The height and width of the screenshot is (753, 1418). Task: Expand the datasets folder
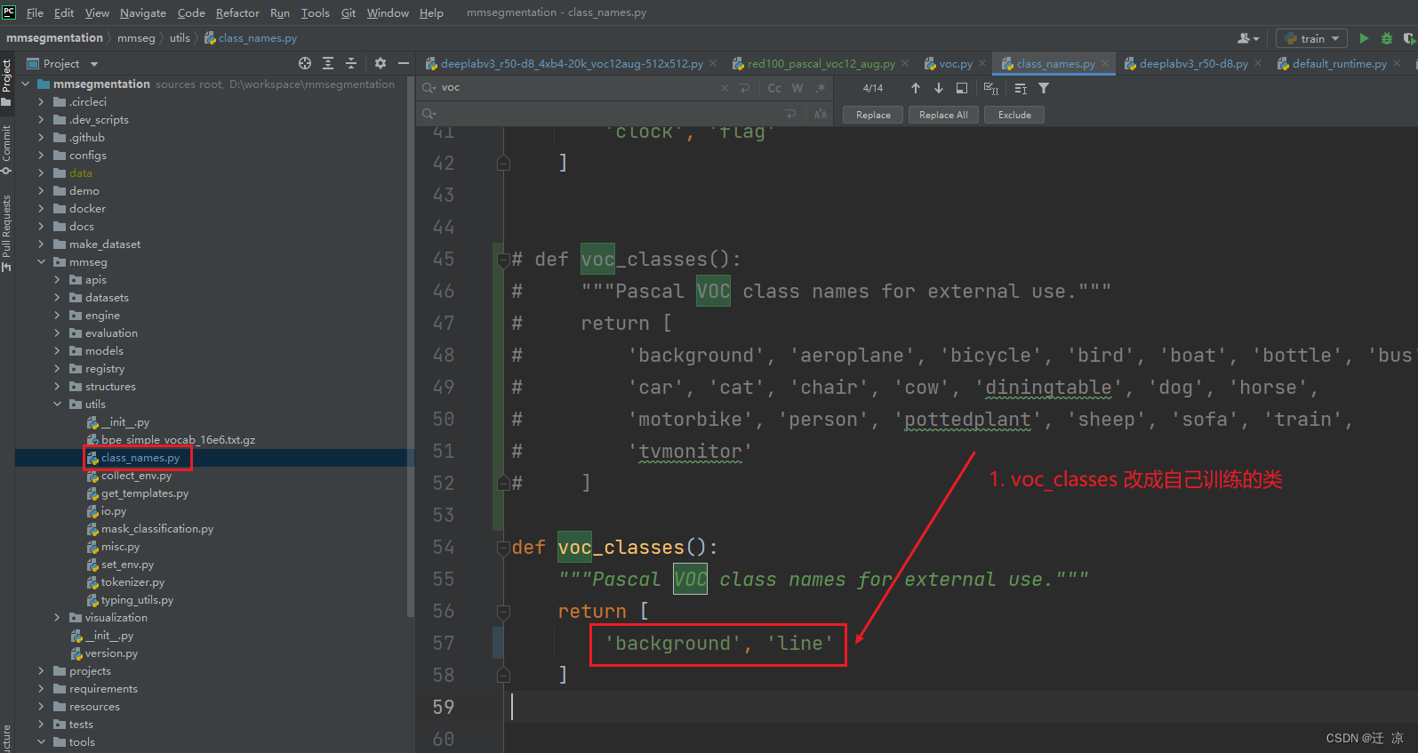57,298
